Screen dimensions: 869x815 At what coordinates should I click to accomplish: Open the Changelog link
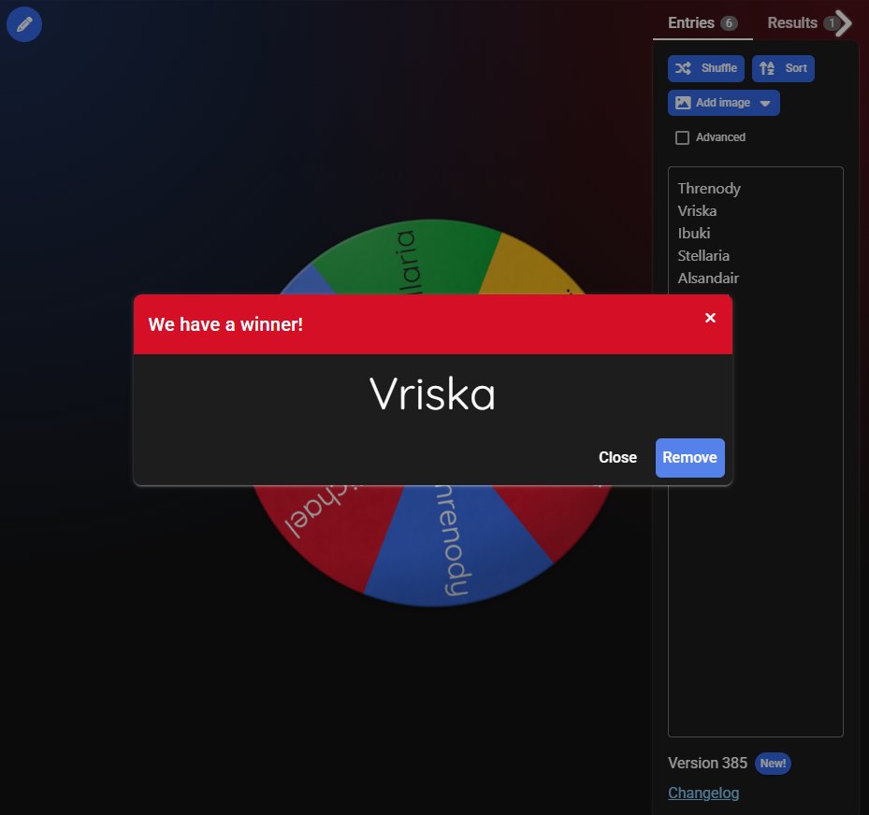point(703,793)
